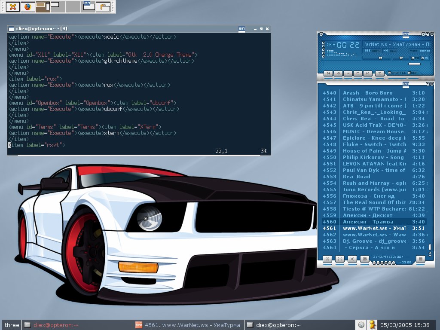Screen dimensions: 440x330
Task: Select currently playing track 4561 www.WarNet.ws
Action: pyautogui.click(x=374, y=229)
